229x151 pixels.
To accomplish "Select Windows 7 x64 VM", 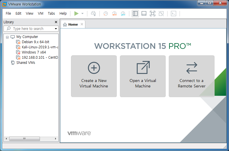I will pos(34,52).
